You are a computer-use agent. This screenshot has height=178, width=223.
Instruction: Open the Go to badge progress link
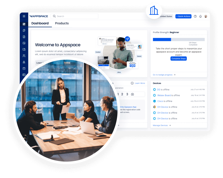coord(164,75)
